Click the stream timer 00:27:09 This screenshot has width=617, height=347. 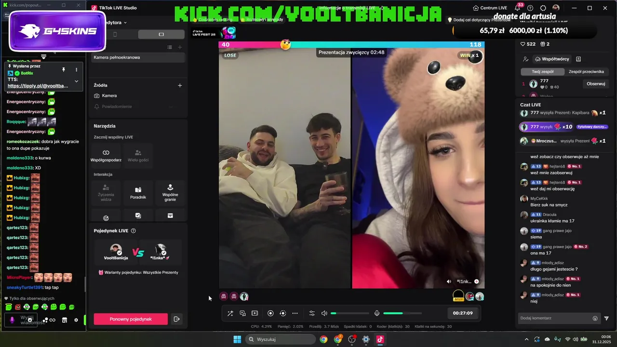[x=463, y=313]
